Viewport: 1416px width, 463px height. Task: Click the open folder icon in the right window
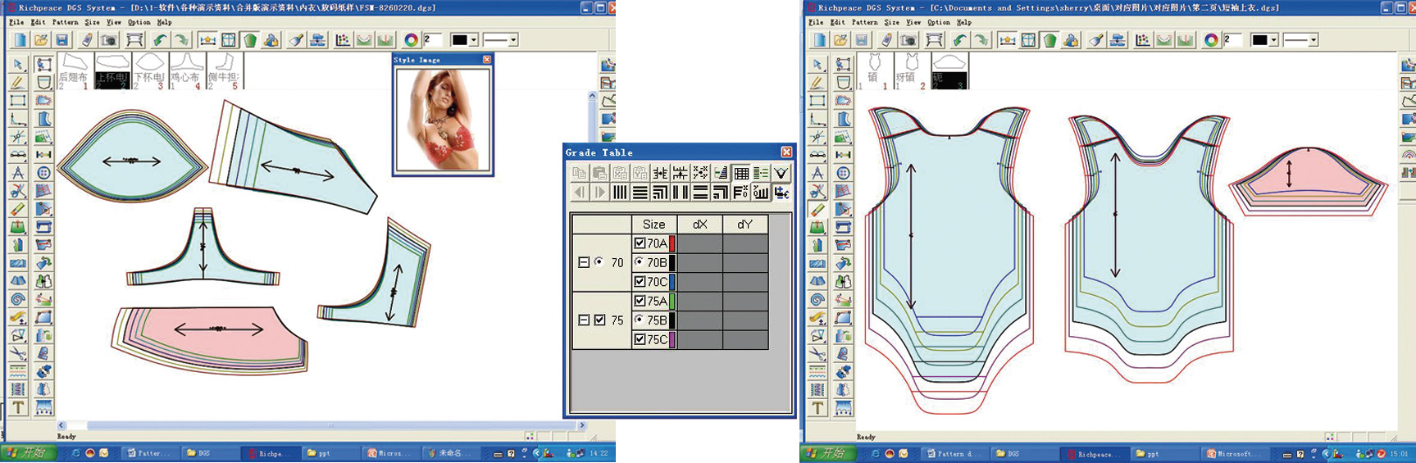(840, 40)
